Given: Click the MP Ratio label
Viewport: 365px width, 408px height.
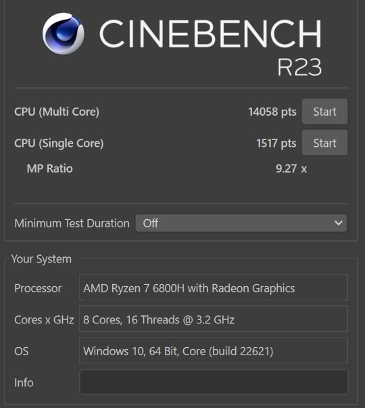Looking at the screenshot, I should click(x=49, y=168).
